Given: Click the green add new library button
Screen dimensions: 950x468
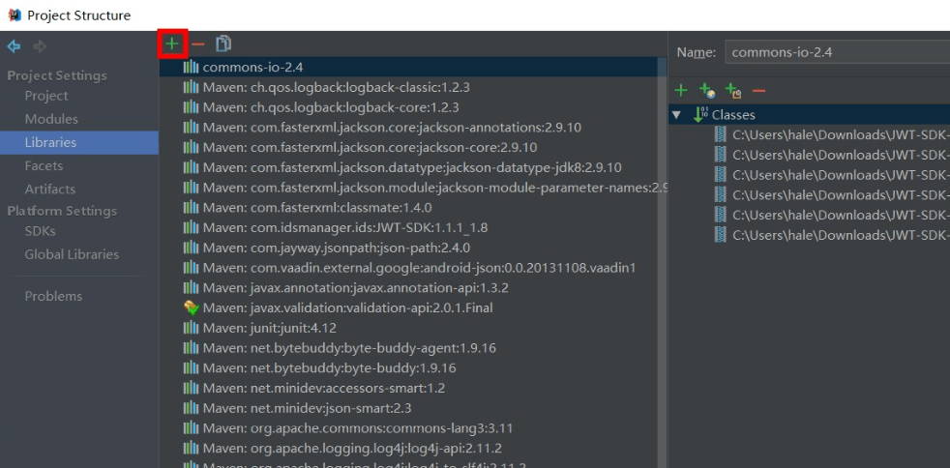Looking at the screenshot, I should pos(171,44).
